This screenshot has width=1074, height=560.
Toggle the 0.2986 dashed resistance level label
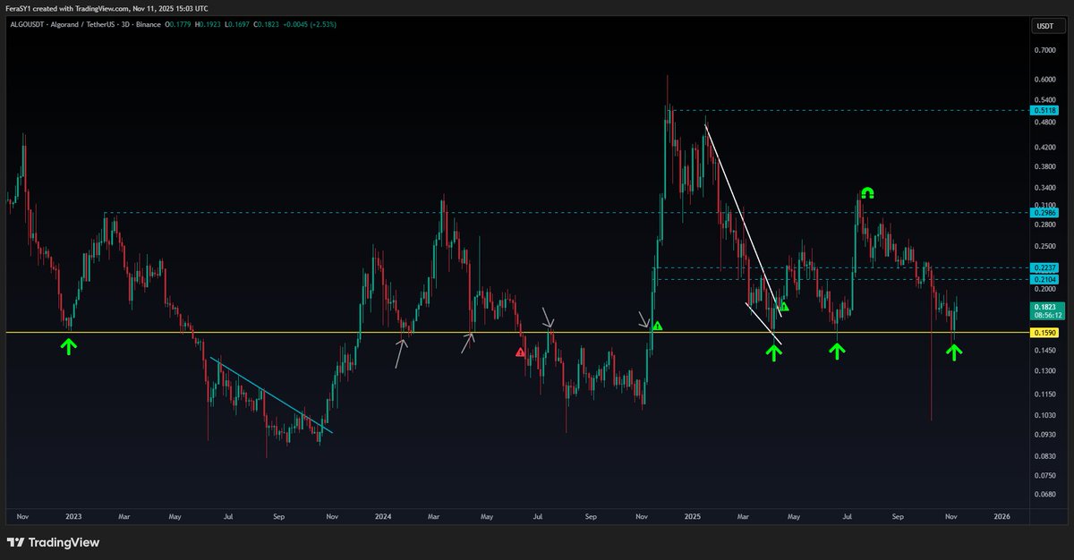pyautogui.click(x=1041, y=214)
